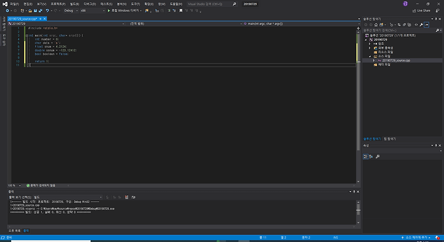This screenshot has height=242, width=444.
Task: Click Solution Explorer collapse all icon
Action: [x=404, y=25]
